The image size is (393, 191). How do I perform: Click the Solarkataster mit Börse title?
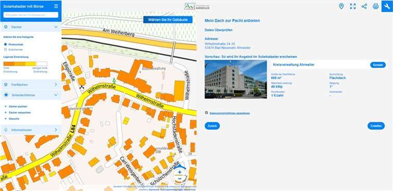pyautogui.click(x=23, y=6)
